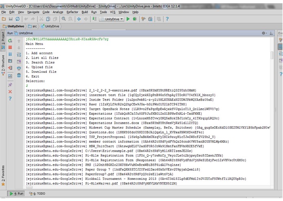Close the Run tab red X
The height and width of the screenshot is (201, 283).
[10, 92]
